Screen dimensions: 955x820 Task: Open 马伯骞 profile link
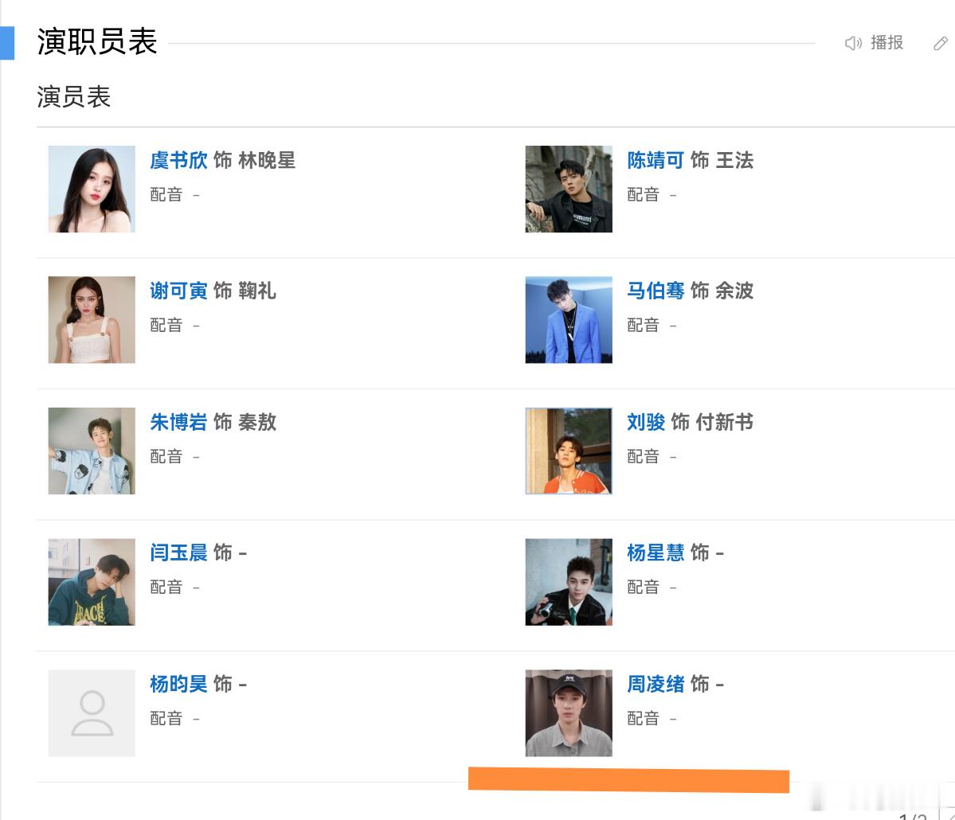point(656,291)
